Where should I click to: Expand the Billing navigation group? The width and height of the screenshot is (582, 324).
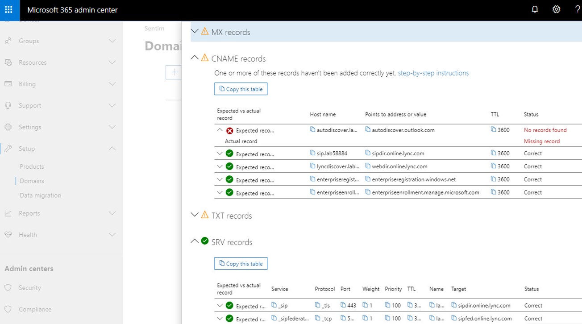(27, 84)
